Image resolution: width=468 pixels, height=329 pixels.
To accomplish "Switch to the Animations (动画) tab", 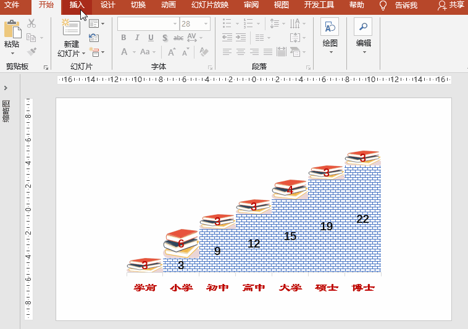I will pos(169,5).
